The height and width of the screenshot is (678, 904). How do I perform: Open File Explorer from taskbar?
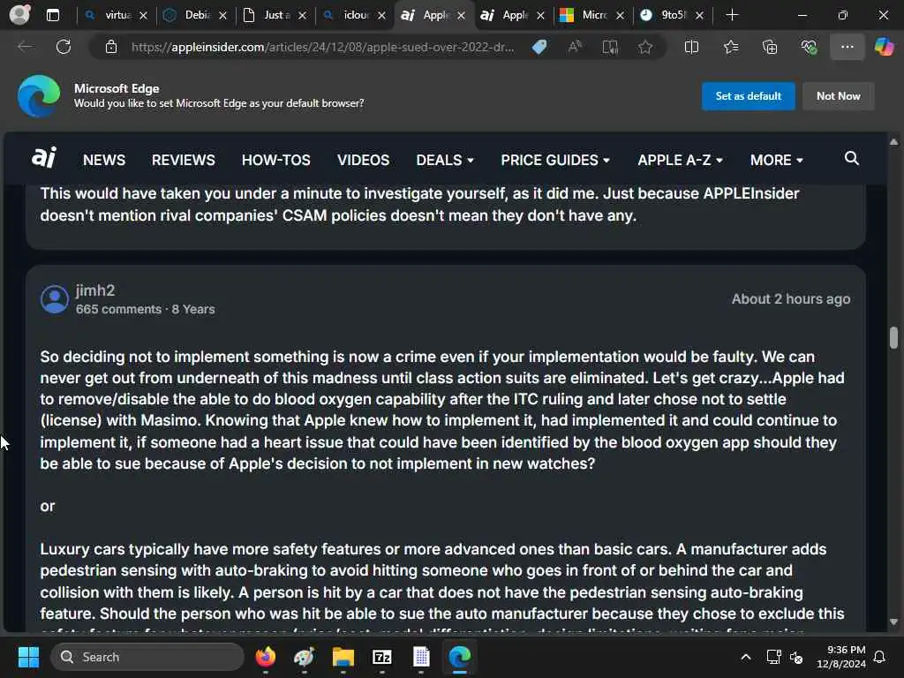click(x=343, y=657)
